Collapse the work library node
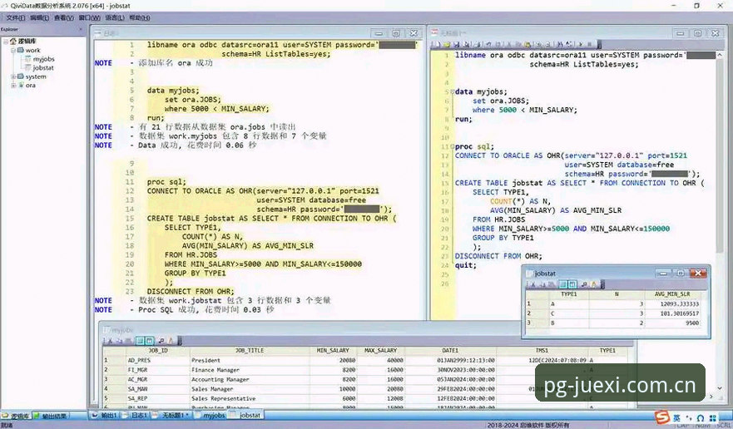 13,50
